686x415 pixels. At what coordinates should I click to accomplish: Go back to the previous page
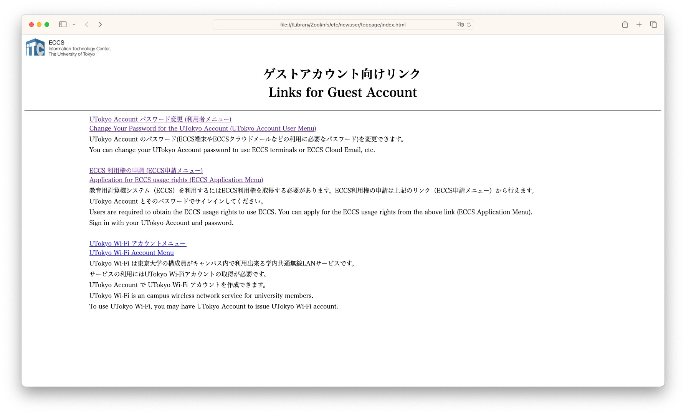[x=87, y=25]
